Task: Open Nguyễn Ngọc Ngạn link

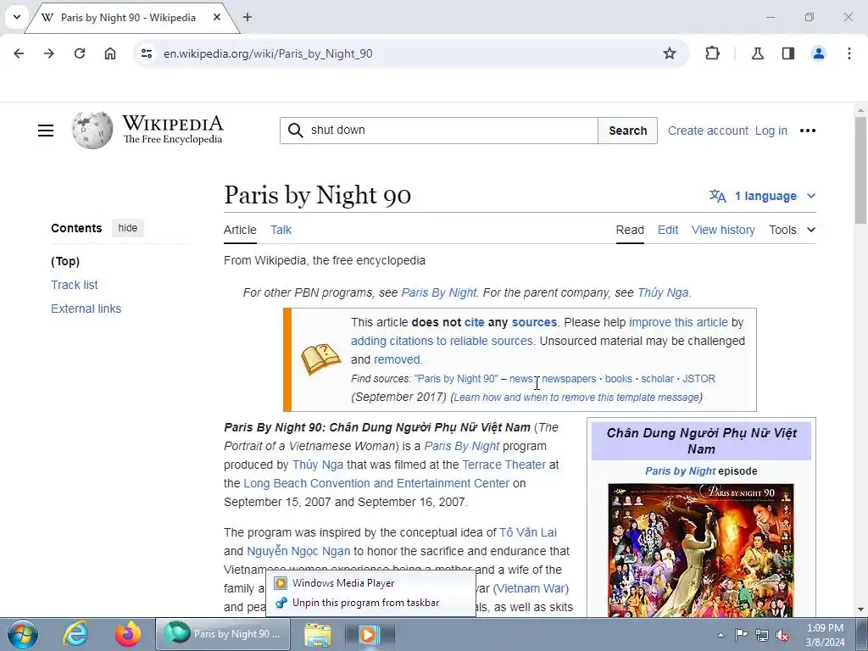Action: 298,551
